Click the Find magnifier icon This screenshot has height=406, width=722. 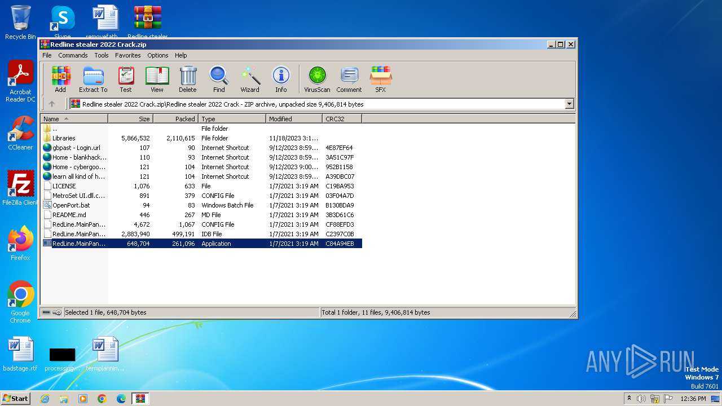click(219, 79)
